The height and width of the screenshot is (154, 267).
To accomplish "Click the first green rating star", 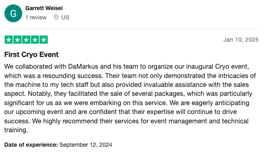I will point(8,40).
